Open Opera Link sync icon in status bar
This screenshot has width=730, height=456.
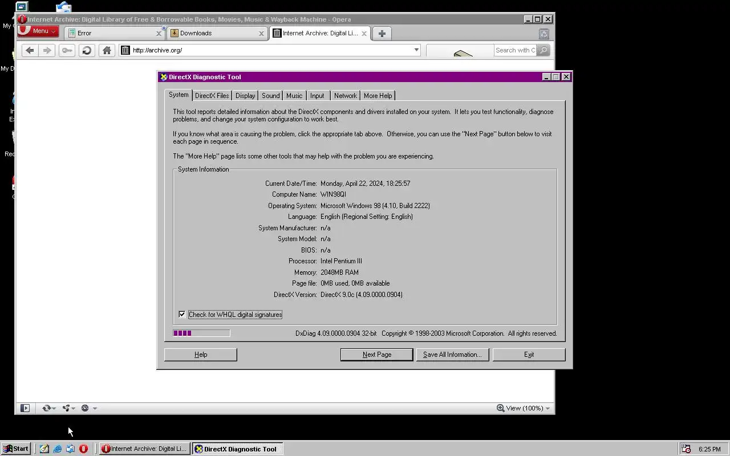(47, 408)
